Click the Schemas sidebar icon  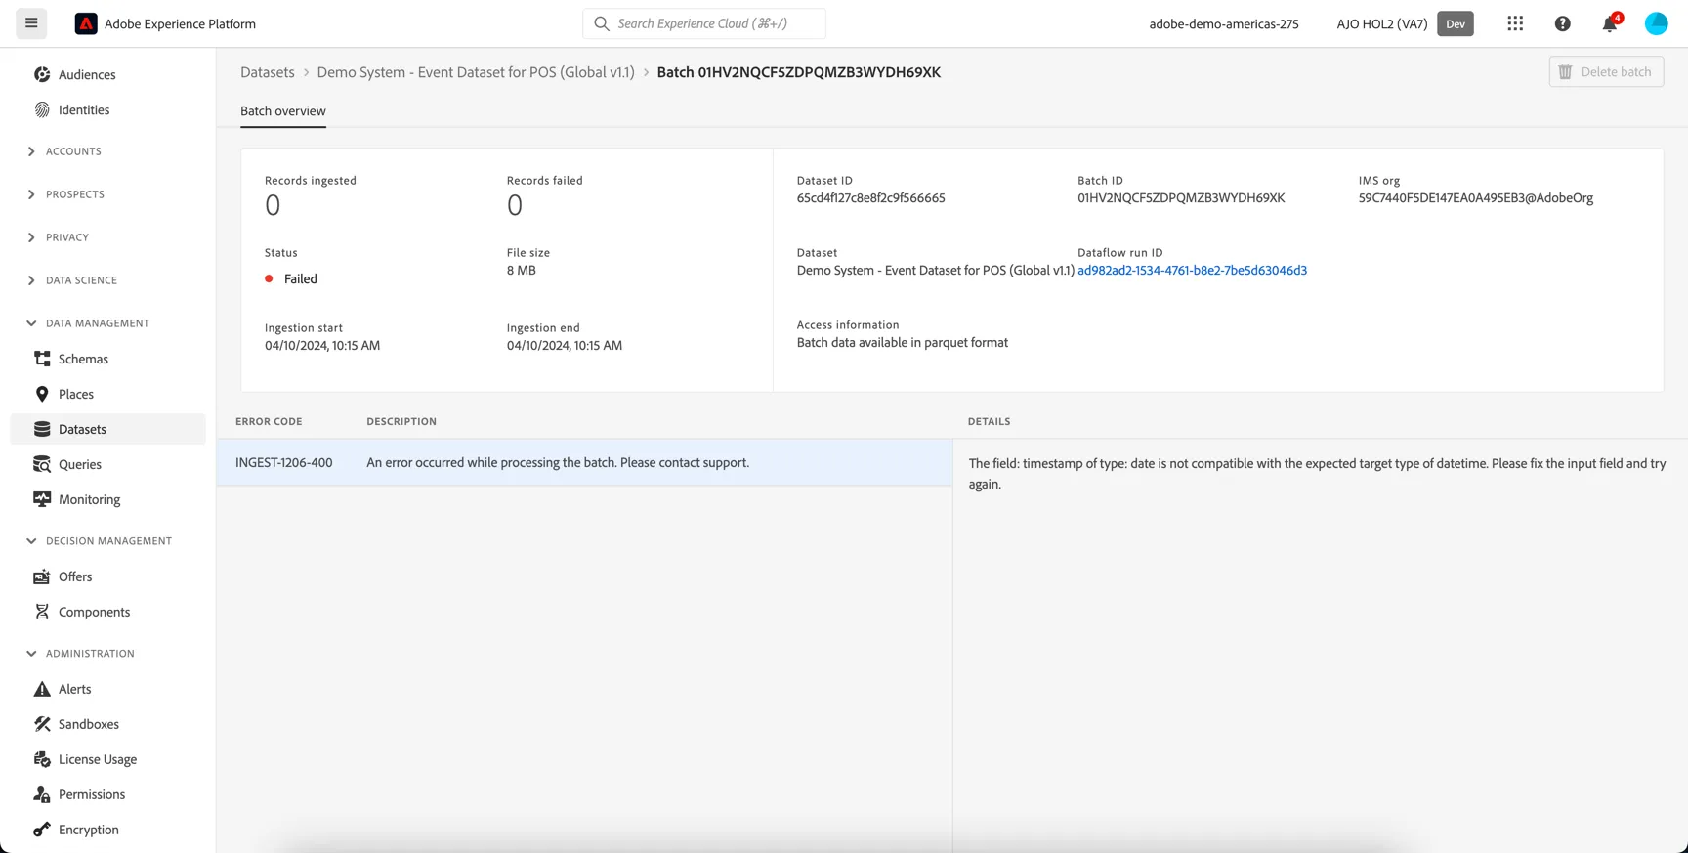click(x=42, y=359)
